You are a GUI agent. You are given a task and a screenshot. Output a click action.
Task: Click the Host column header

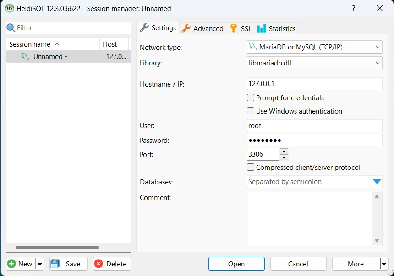tap(114, 44)
